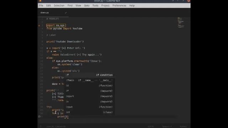Open the UTF-8 encoding selector in status bar
The image size is (228, 128).
tap(150, 127)
